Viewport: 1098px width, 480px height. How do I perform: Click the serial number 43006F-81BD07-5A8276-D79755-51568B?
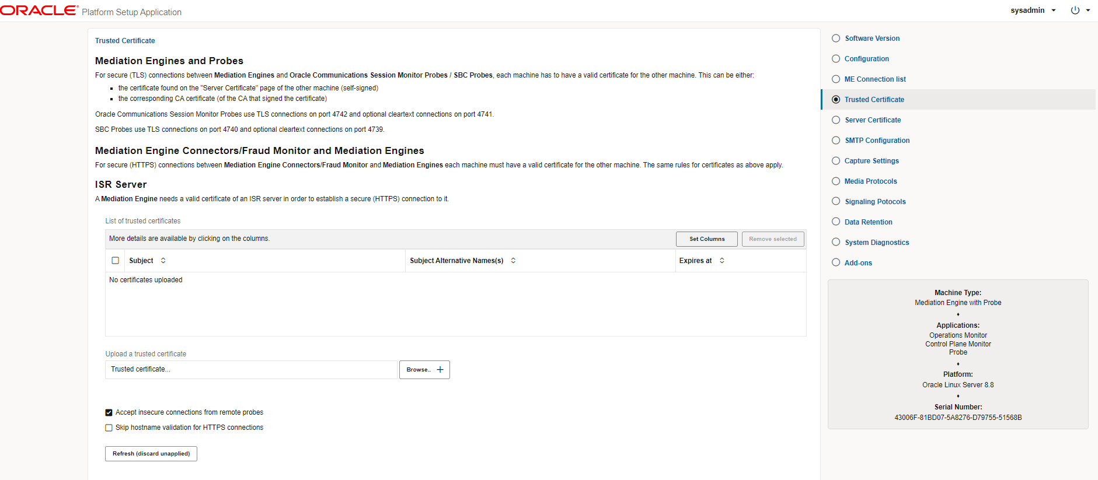pos(958,418)
